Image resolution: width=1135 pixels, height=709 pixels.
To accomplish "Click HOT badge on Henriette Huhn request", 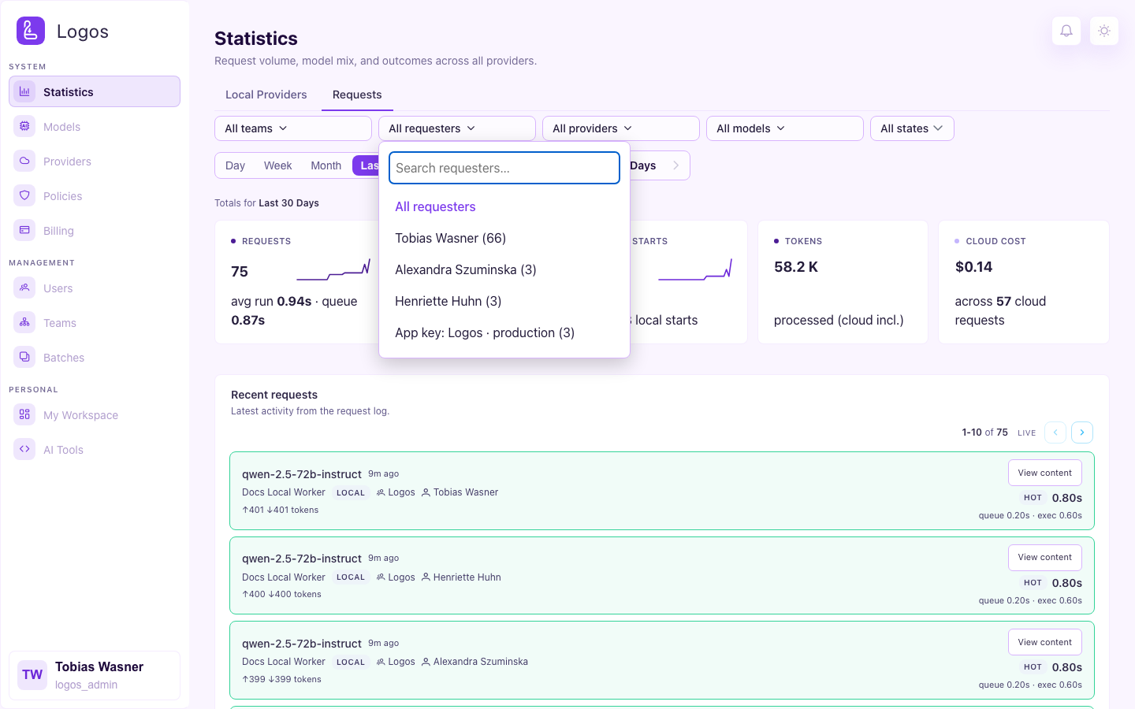I will [x=1033, y=583].
